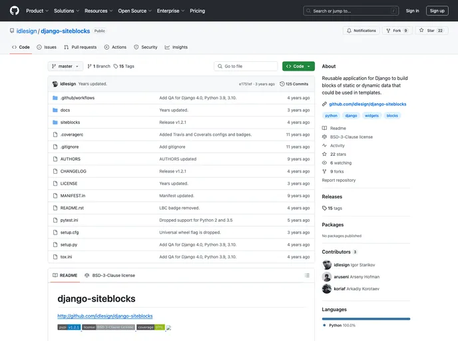Expand the Solutions menu
Image resolution: width=458 pixels, height=341 pixels.
67,11
